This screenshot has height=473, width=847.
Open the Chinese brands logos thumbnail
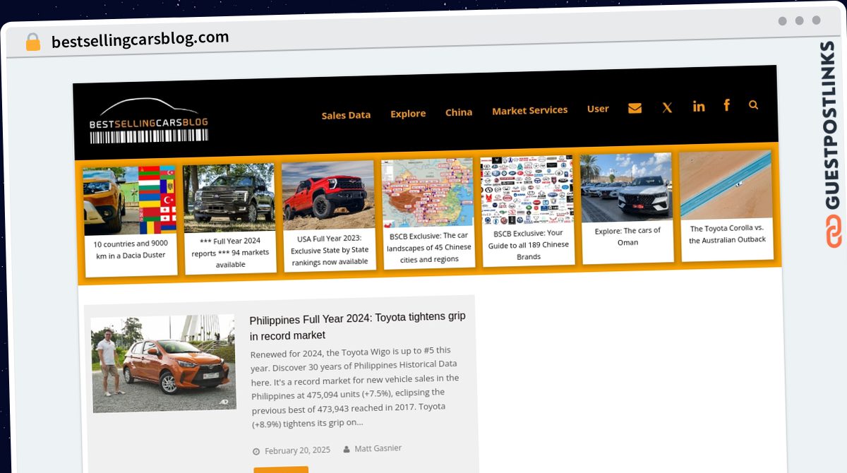527,190
